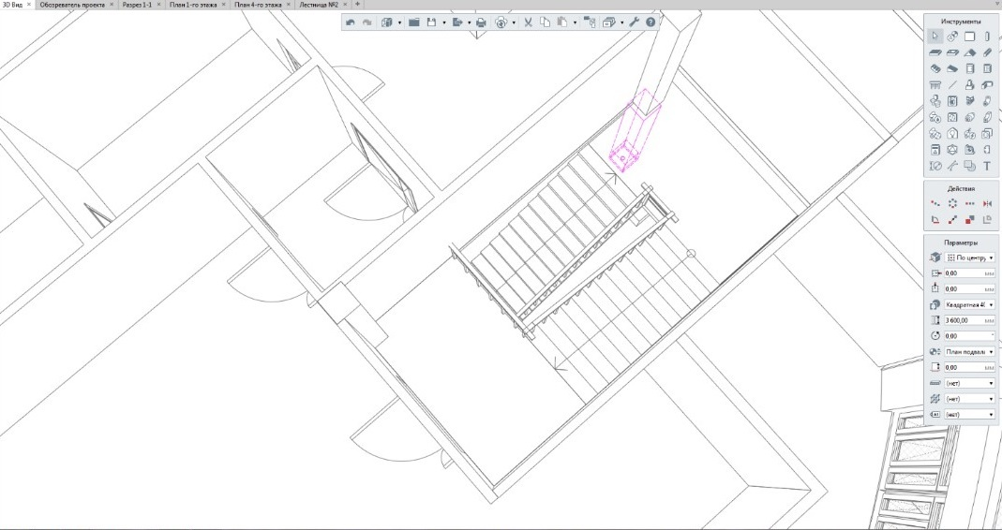1002x530 pixels.
Task: Add a new tab with the plus button
Action: tap(357, 5)
